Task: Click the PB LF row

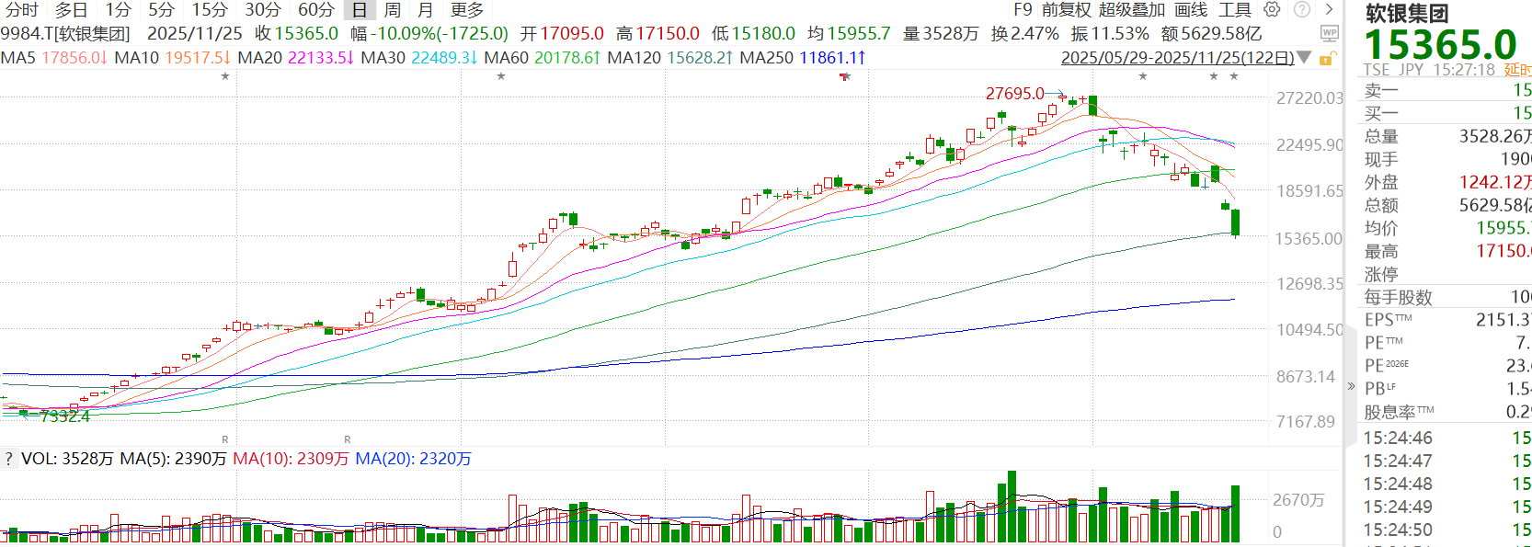Action: click(x=1446, y=389)
